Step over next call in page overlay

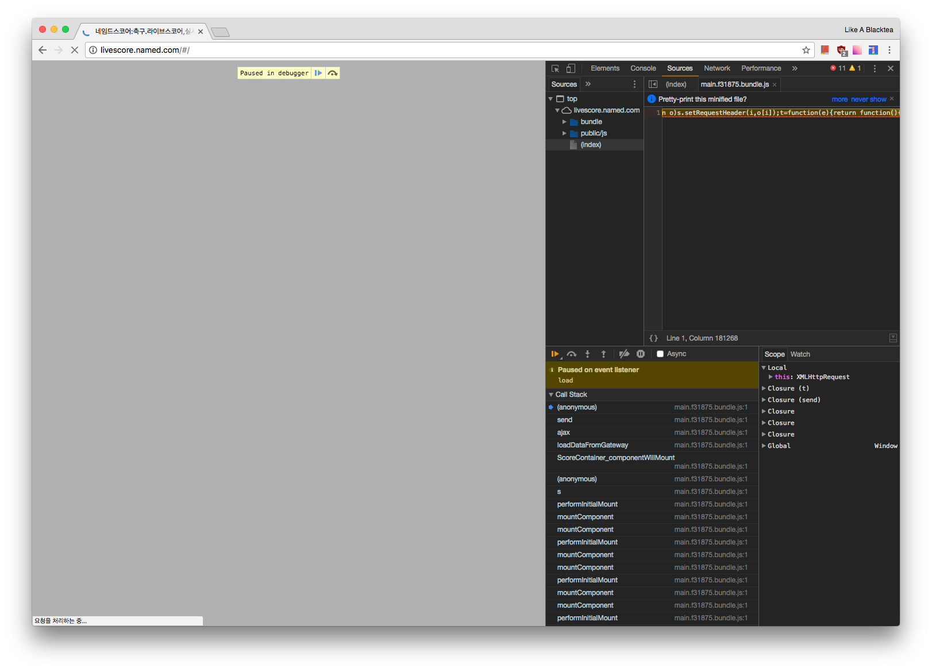tap(333, 73)
